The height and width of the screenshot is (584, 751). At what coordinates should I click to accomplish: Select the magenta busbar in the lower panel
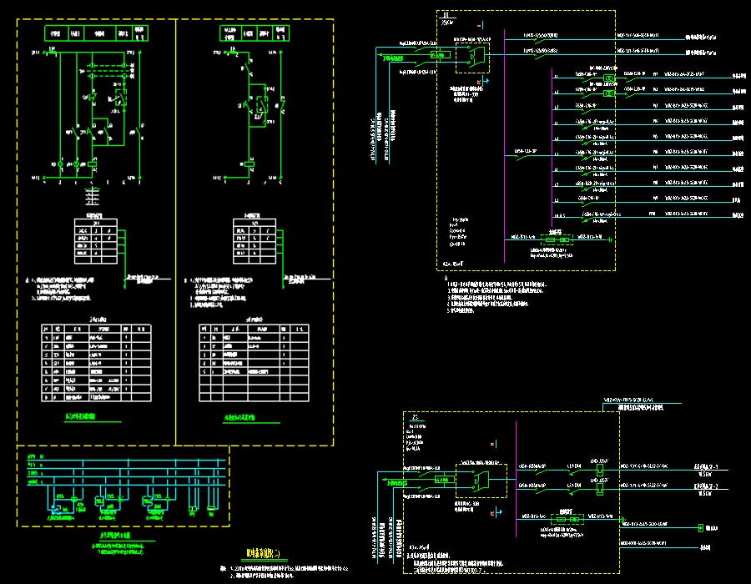(x=517, y=479)
